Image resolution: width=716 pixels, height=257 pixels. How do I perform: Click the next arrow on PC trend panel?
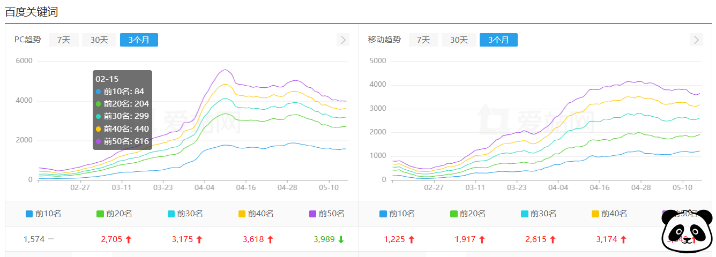(x=343, y=40)
